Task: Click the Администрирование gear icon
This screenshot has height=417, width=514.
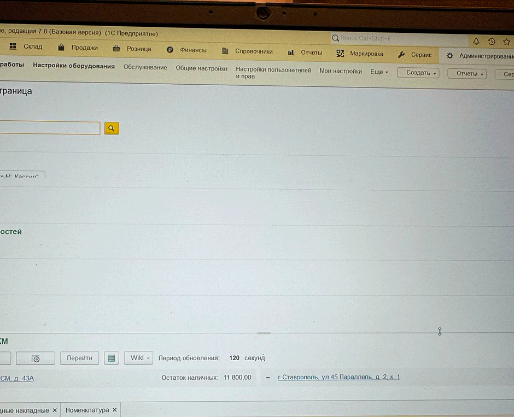Action: [x=449, y=56]
